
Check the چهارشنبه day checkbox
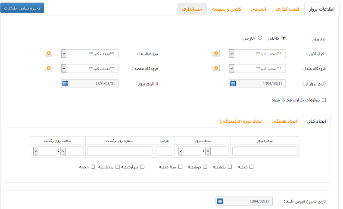(142, 167)
